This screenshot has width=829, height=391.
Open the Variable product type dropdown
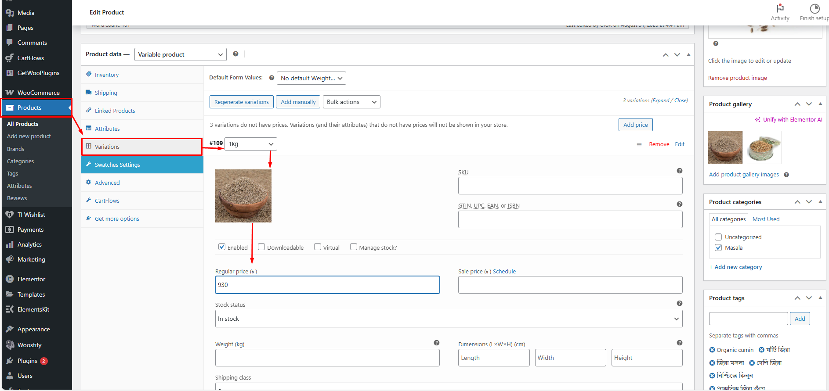coord(180,54)
